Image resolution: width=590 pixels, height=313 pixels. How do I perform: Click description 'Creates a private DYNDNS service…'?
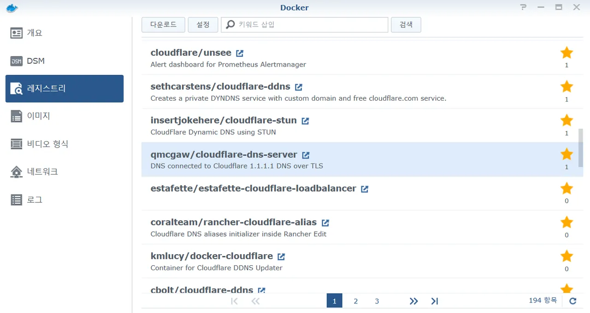tap(299, 98)
